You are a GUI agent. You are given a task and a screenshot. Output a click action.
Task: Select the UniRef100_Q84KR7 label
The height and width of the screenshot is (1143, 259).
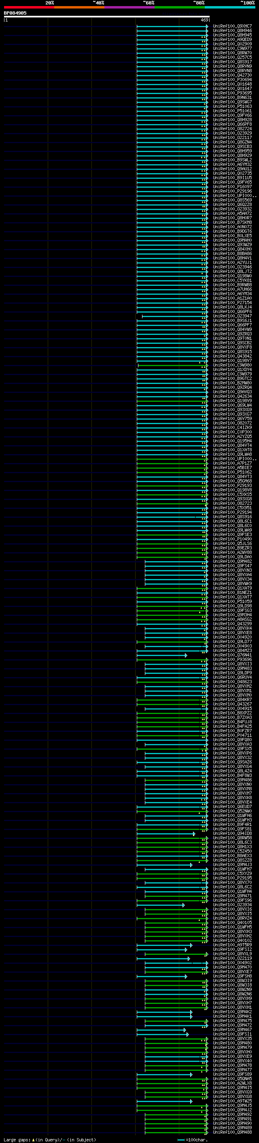click(232, 699)
